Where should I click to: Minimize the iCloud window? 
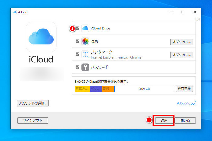[x=171, y=12]
